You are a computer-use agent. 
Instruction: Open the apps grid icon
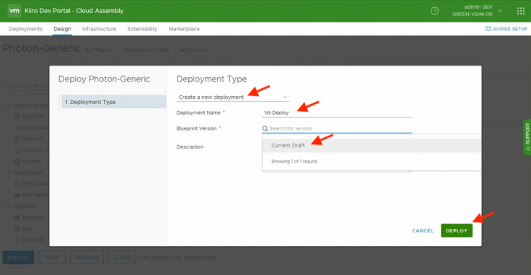[x=520, y=11]
